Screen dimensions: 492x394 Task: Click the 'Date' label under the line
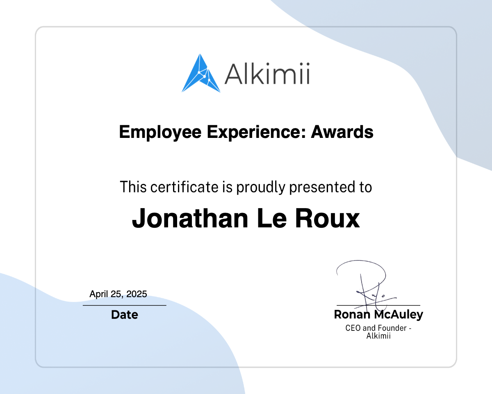pos(125,315)
